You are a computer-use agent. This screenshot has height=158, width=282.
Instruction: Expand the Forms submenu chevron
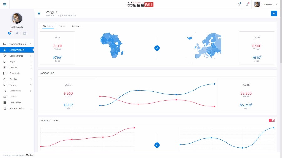31,85
